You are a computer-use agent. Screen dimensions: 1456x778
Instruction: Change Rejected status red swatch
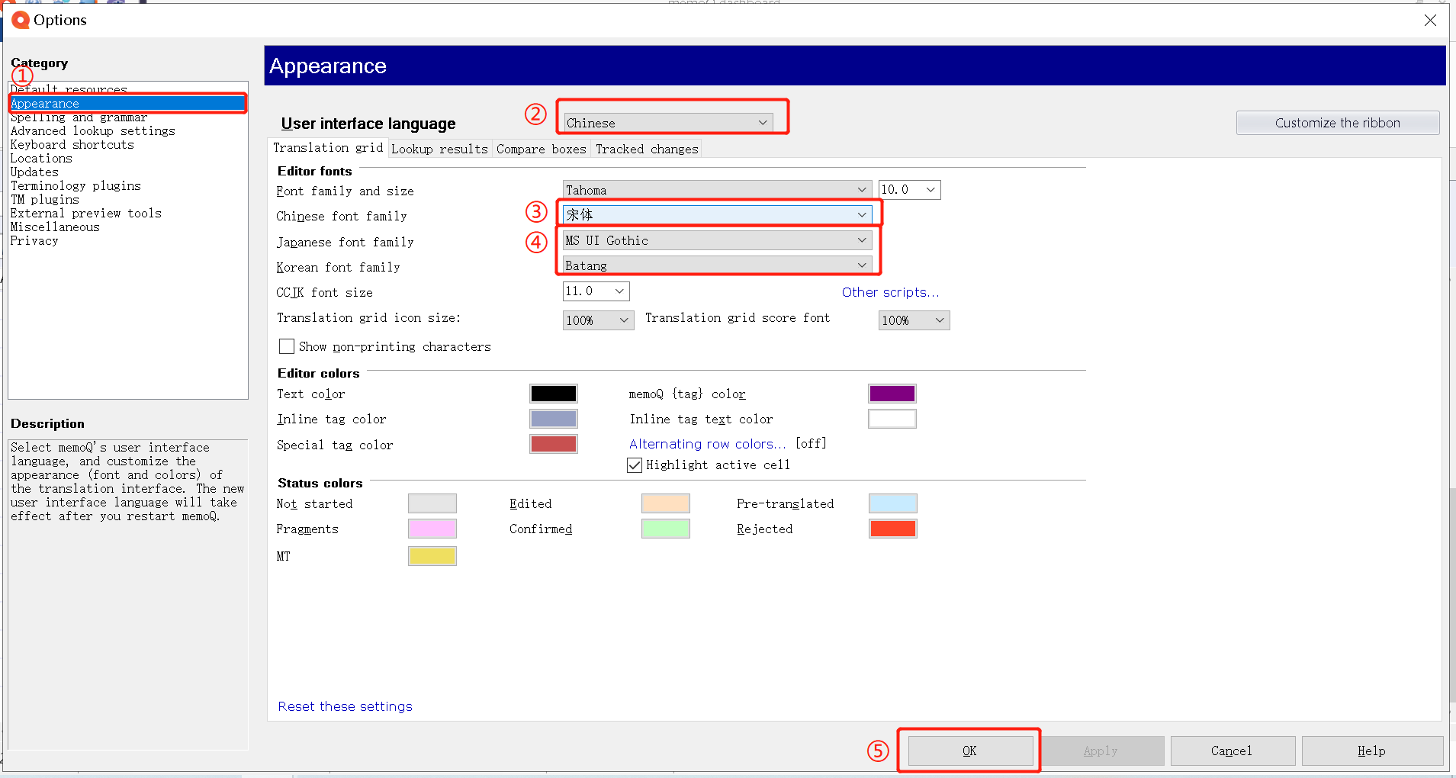[893, 529]
